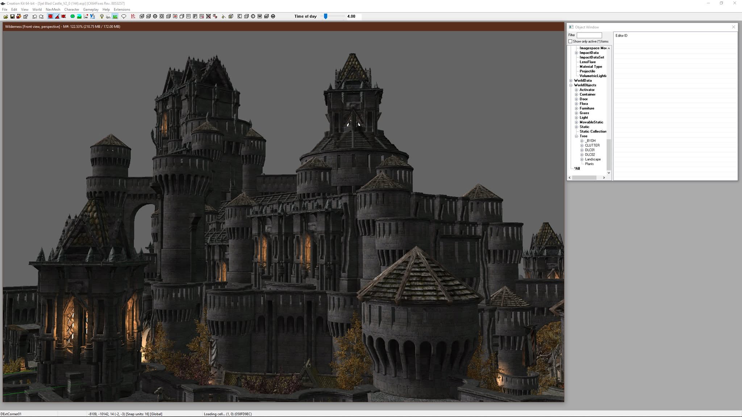Viewport: 742px width, 417px height.
Task: Open the Edit menu
Action: point(14,9)
